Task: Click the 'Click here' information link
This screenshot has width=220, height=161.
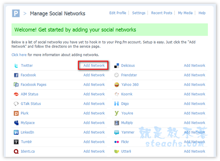Action: (19, 55)
